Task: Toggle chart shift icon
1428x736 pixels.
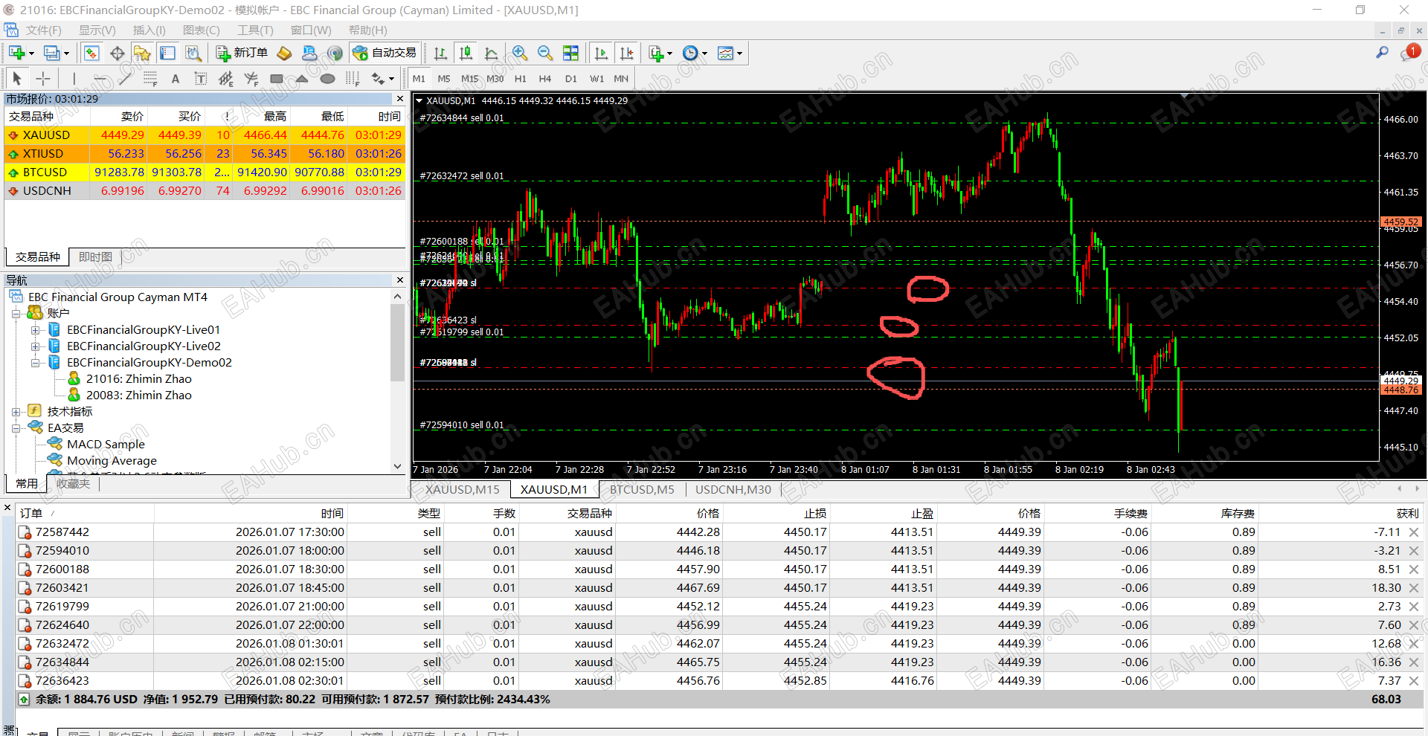Action: 626,53
